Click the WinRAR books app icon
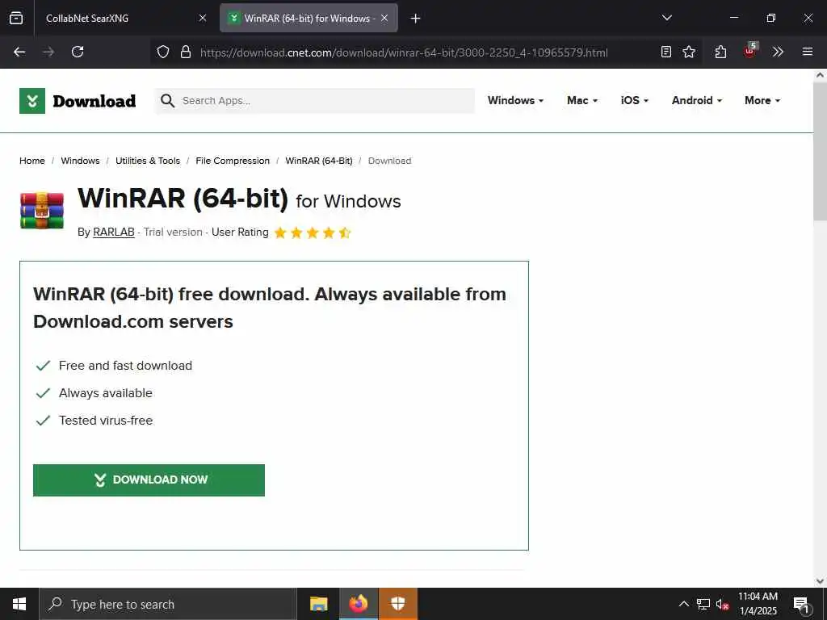 (42, 211)
